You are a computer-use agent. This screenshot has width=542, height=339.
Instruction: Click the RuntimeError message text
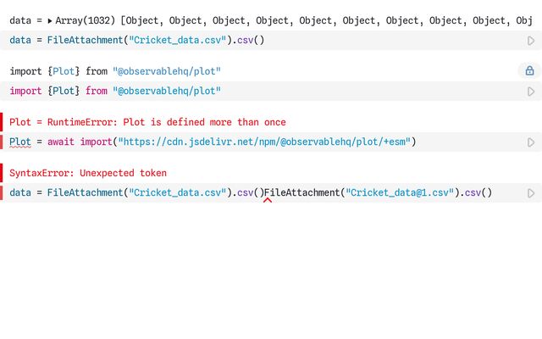[x=147, y=122]
